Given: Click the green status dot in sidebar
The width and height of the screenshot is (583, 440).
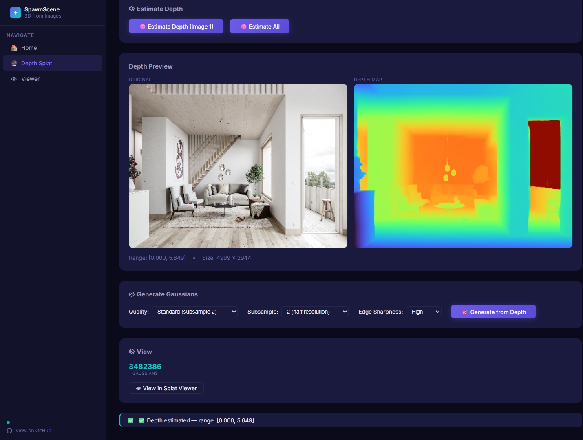Looking at the screenshot, I should (x=8, y=422).
